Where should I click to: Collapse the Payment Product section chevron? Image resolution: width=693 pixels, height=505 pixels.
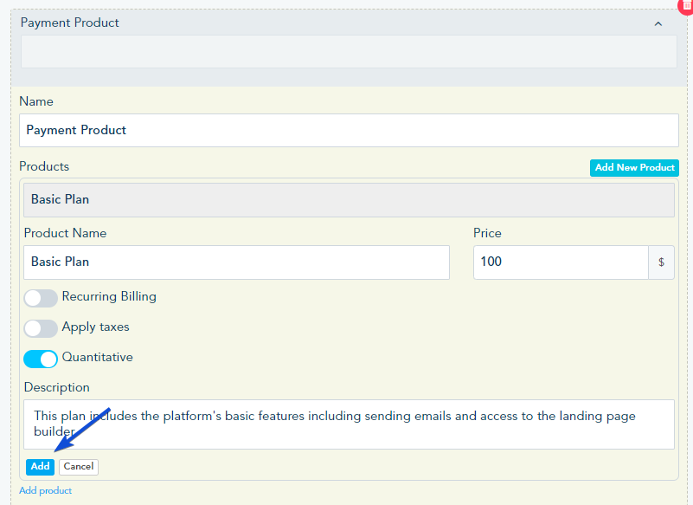coord(658,23)
